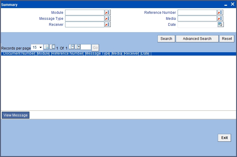Focus the Reference Number input field
The image size is (237, 157).
(x=197, y=12)
